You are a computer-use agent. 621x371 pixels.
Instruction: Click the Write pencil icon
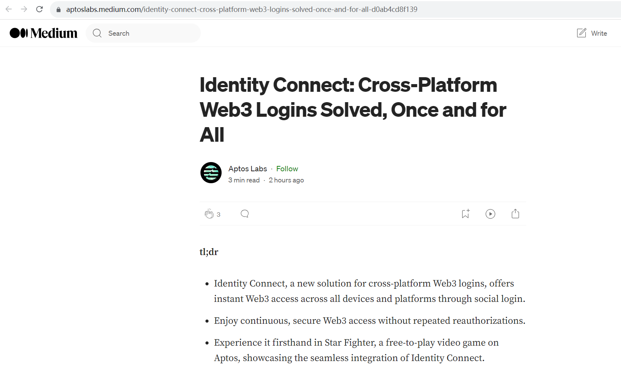[x=581, y=33]
